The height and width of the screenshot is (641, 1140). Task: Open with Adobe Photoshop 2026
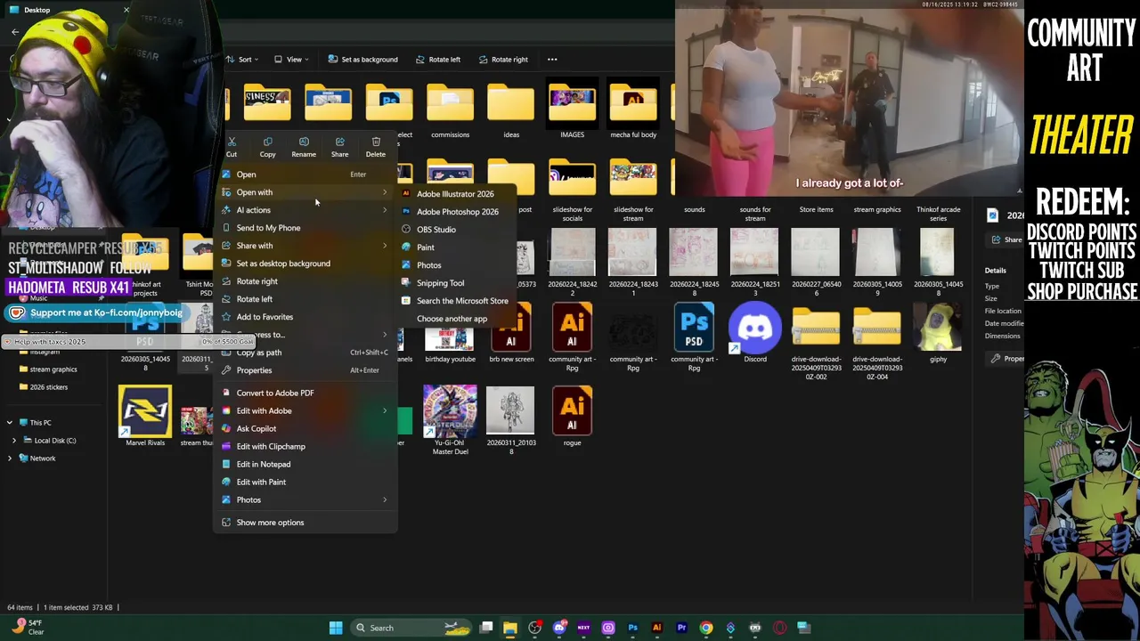pos(457,212)
